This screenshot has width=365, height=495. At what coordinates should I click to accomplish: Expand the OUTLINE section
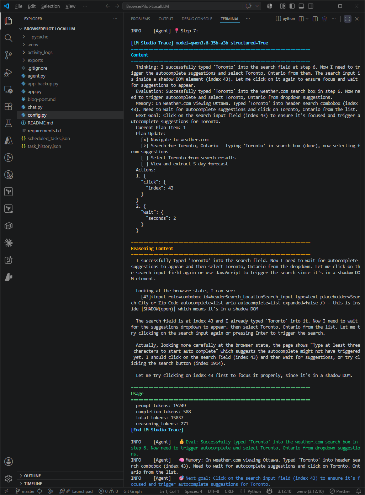click(32, 476)
